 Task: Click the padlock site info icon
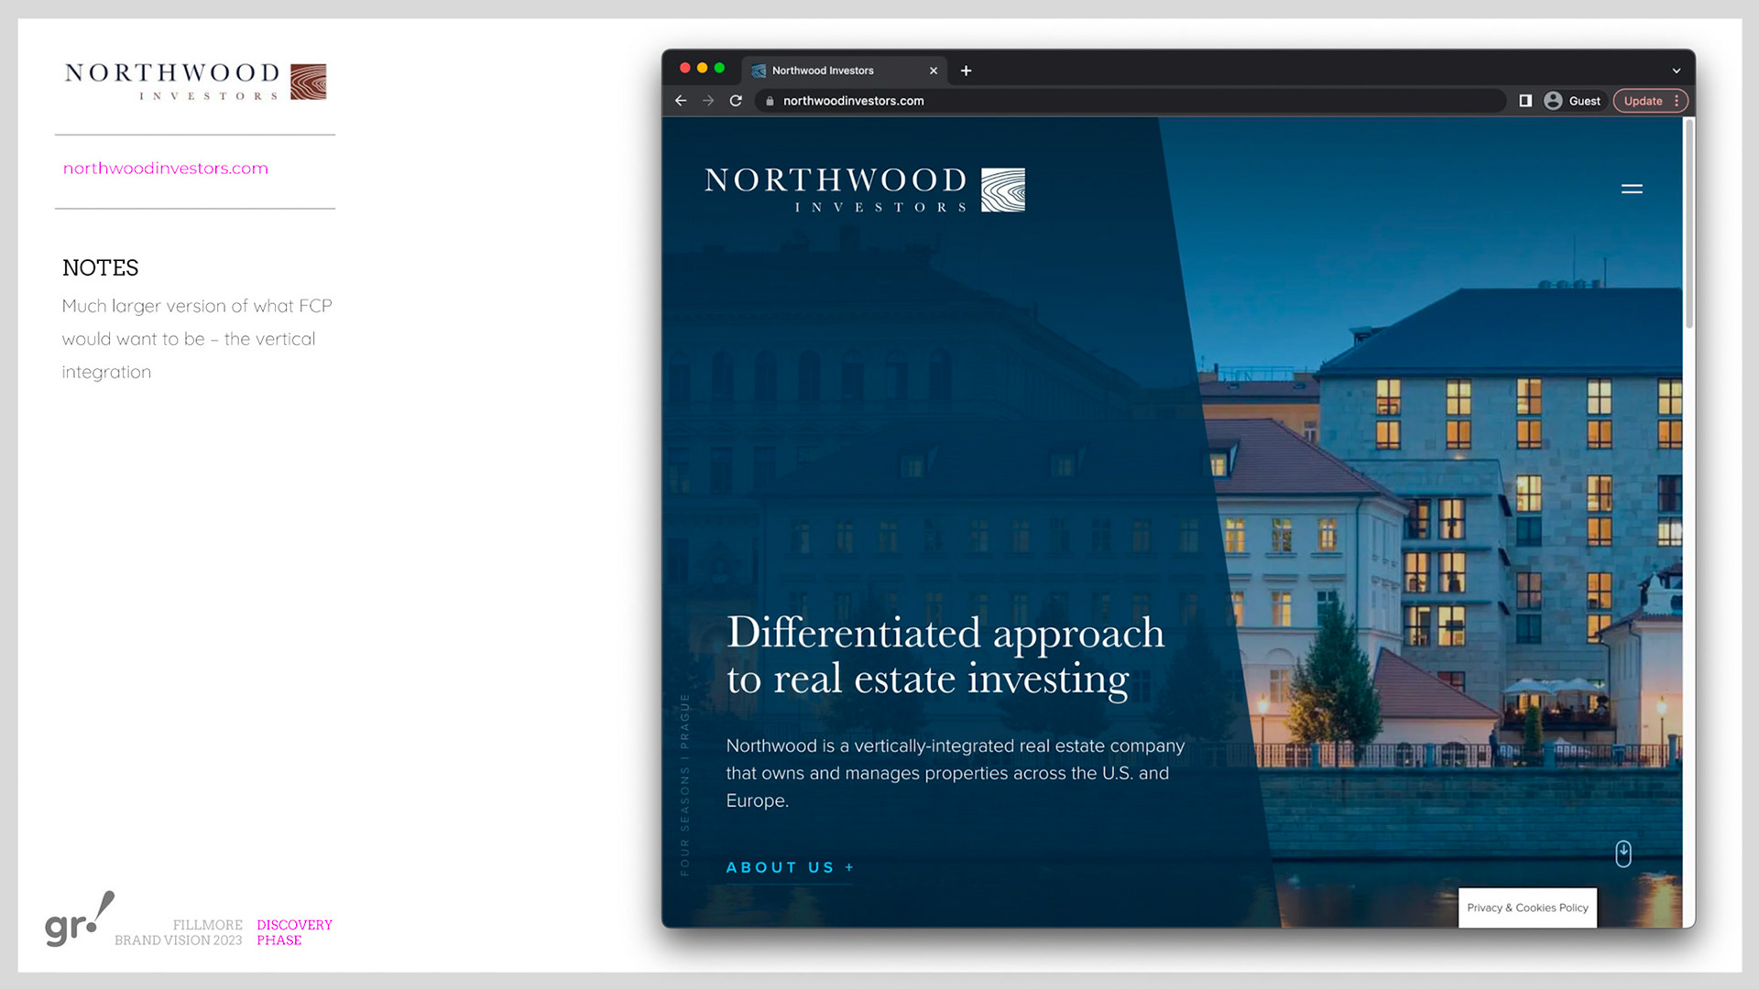(770, 101)
